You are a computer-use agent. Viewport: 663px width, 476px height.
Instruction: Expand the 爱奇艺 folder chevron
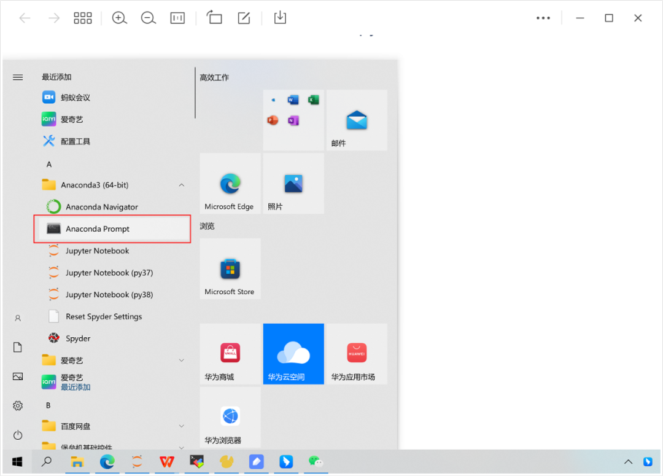pos(181,361)
